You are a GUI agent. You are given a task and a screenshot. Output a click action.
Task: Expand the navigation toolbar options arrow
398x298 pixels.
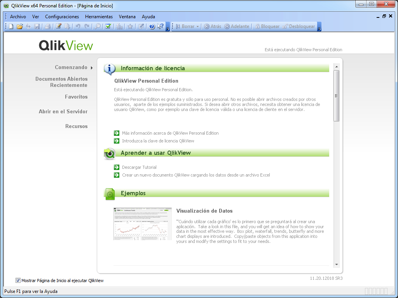tap(319, 27)
